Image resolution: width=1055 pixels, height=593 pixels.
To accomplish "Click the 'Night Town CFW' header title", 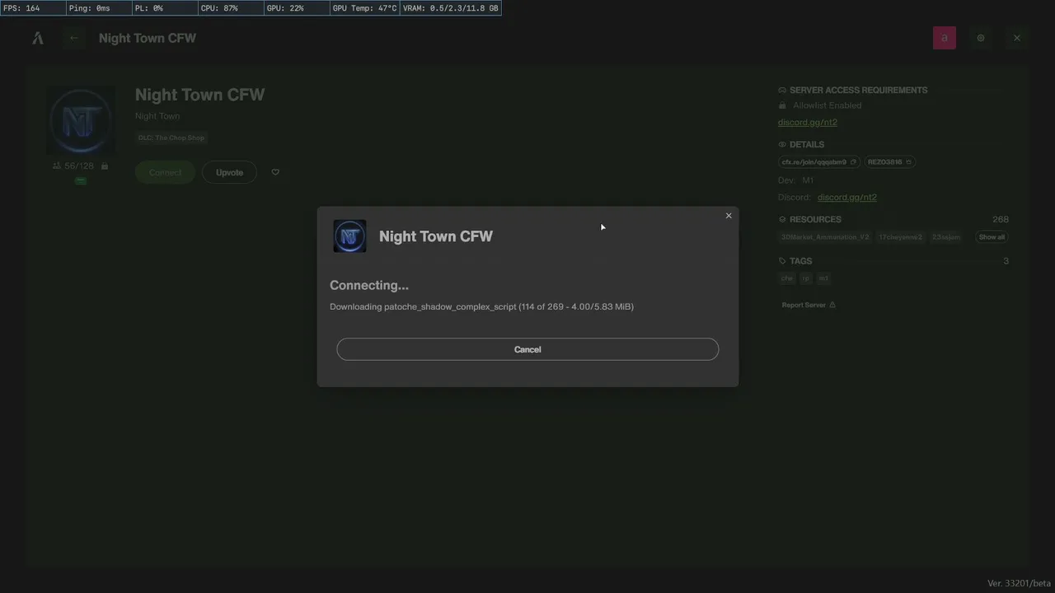I will [148, 38].
